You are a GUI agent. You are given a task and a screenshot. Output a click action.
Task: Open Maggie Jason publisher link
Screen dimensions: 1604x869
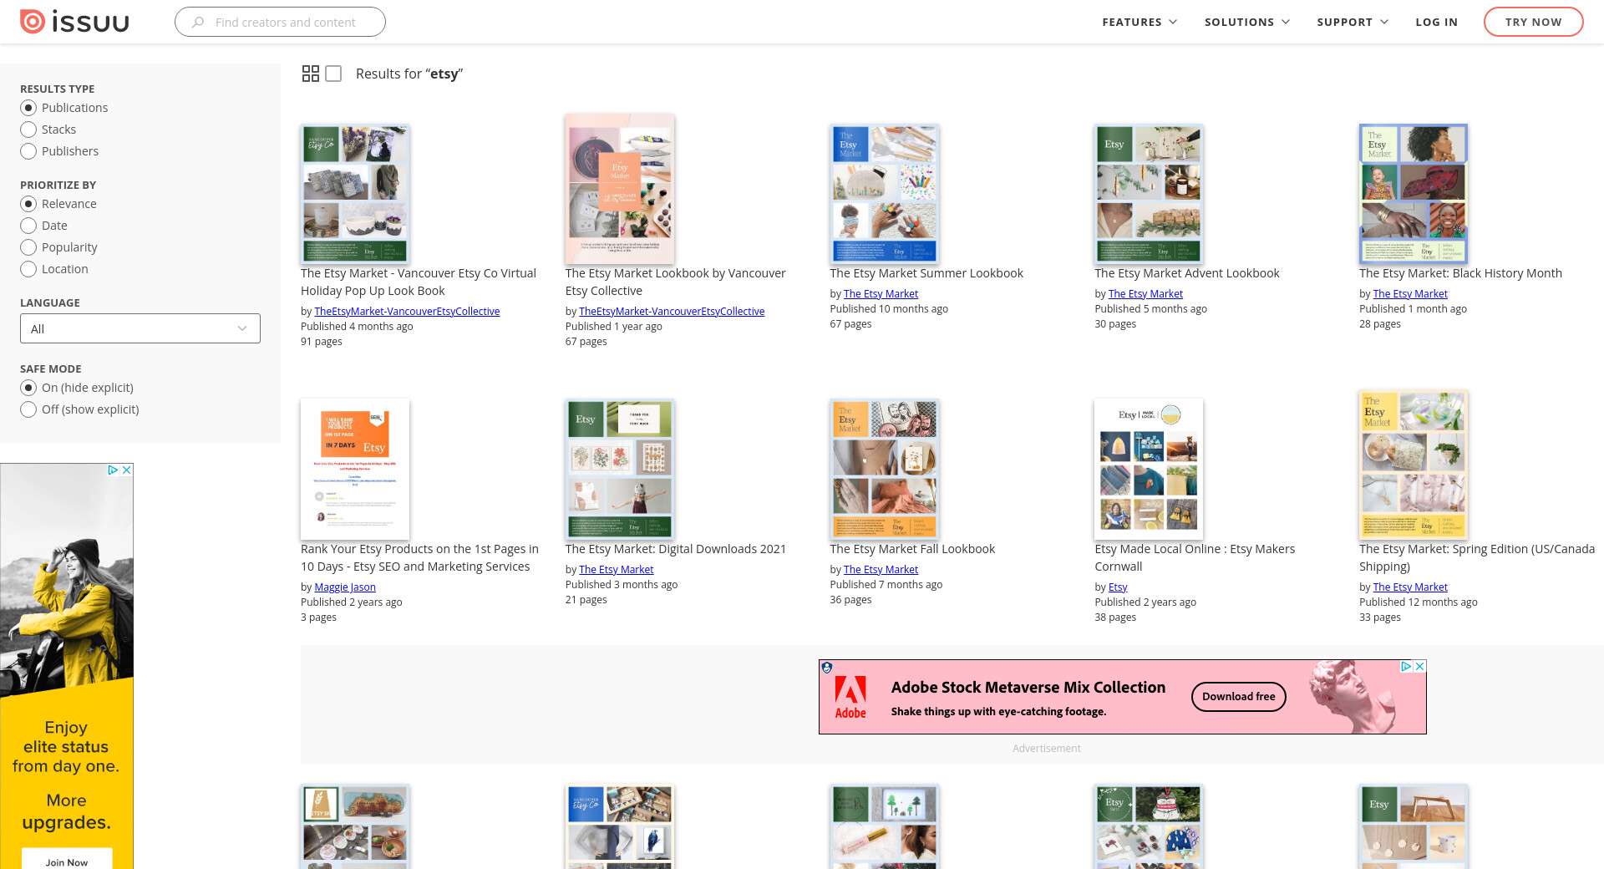pos(345,587)
